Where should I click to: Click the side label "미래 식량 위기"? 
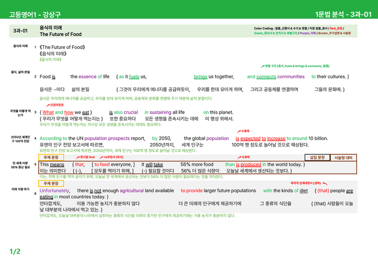pyautogui.click(x=21, y=189)
